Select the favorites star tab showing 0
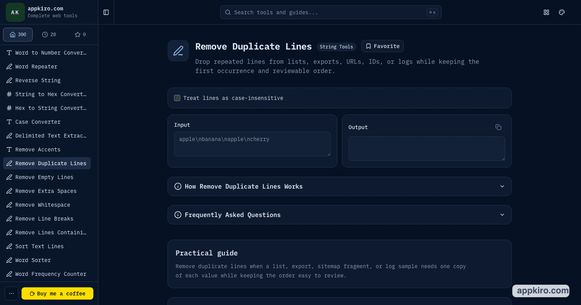 [x=80, y=34]
